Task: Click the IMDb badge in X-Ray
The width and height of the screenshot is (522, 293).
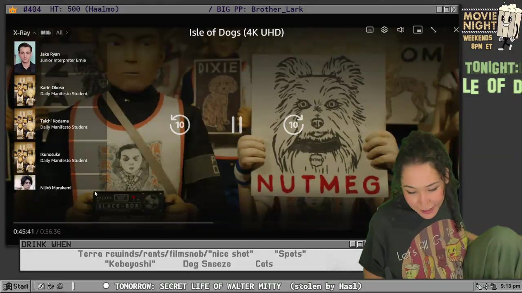Action: click(45, 33)
